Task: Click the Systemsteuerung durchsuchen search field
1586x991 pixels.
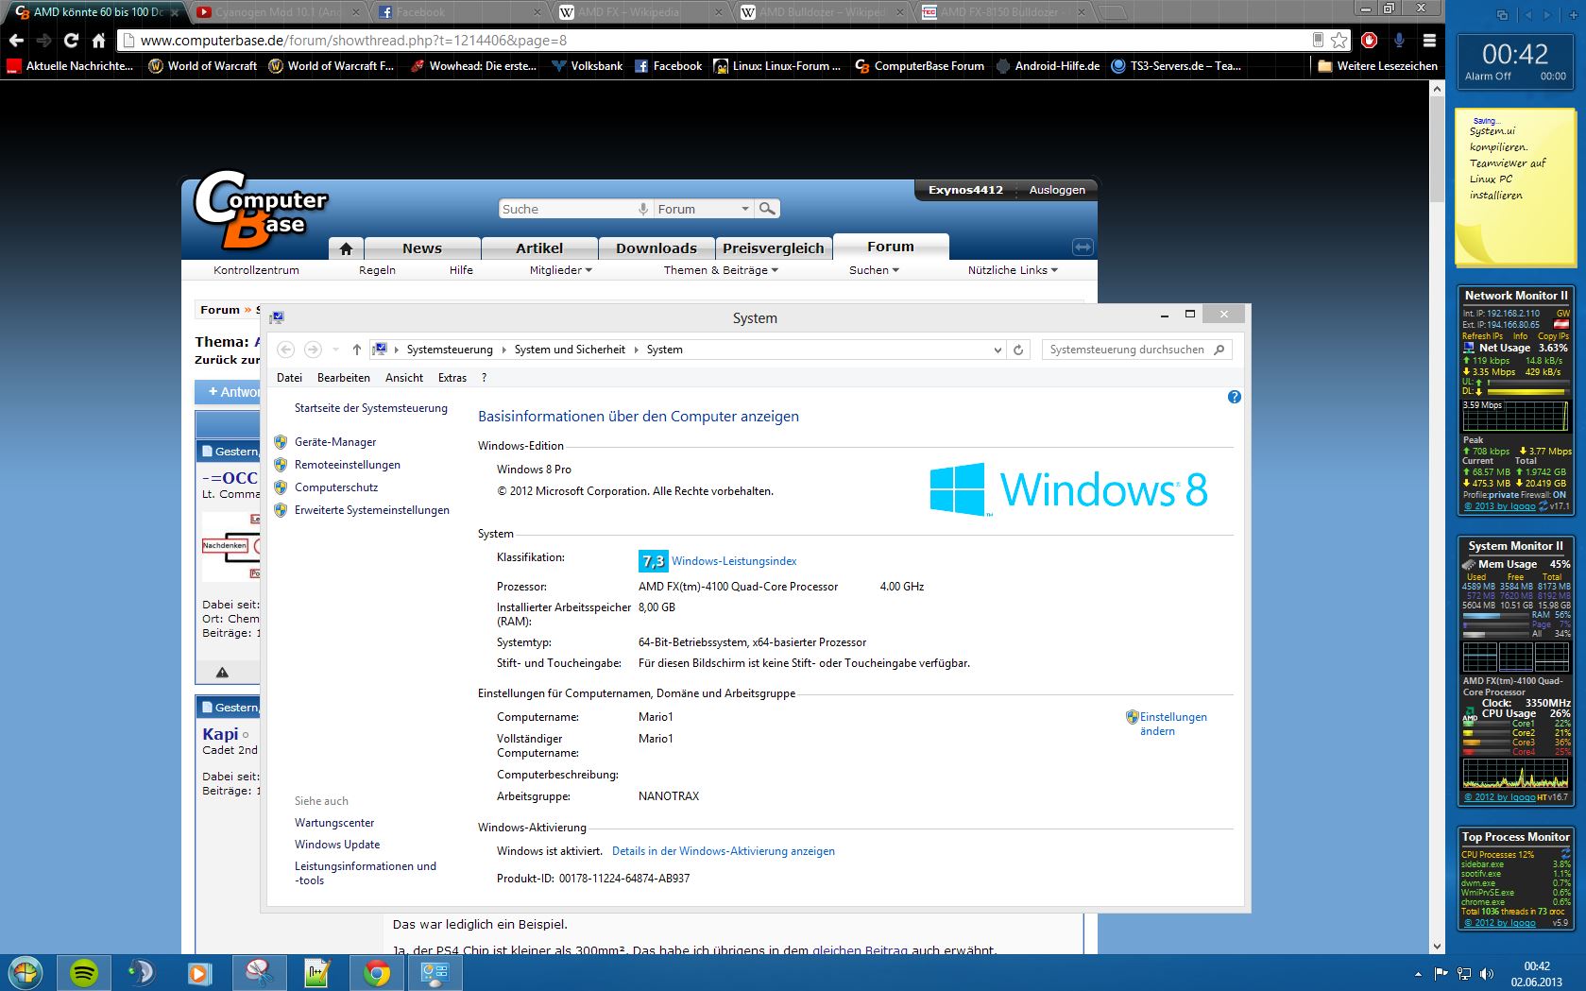Action: 1136,350
